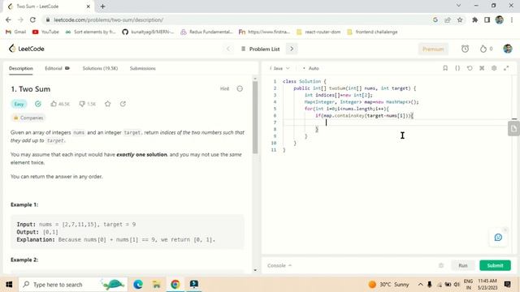Show hidden system tray icons
520x292 pixels.
[x=420, y=285]
